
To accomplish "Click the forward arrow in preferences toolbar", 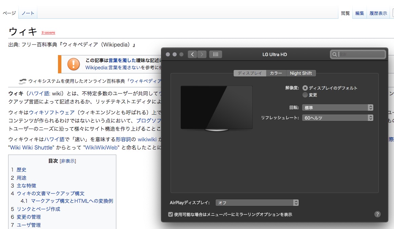I will (202, 54).
